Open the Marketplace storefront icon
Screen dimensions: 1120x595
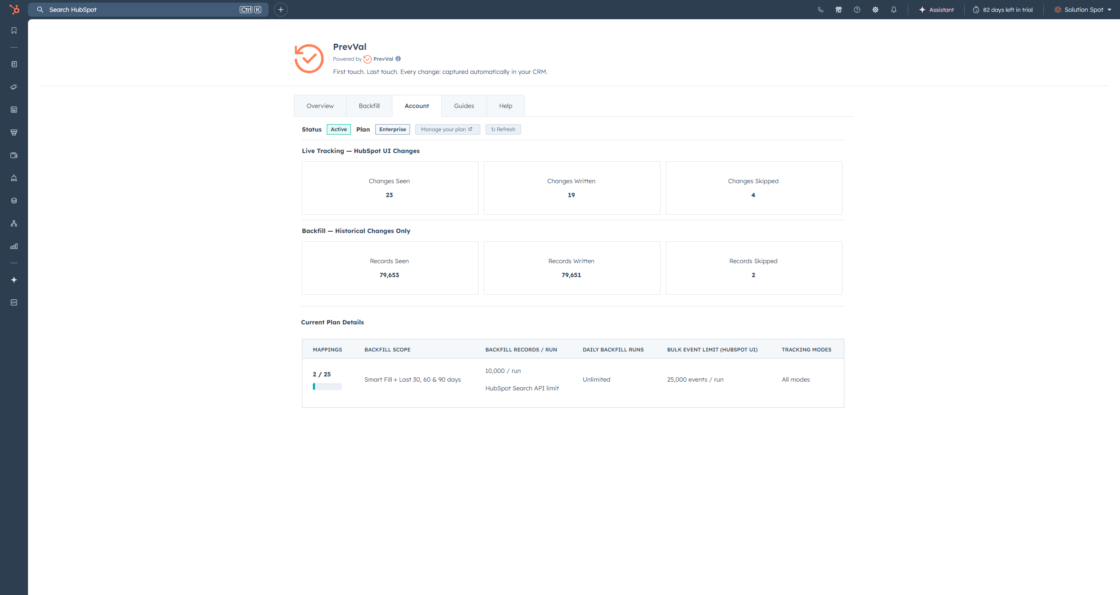pyautogui.click(x=839, y=10)
